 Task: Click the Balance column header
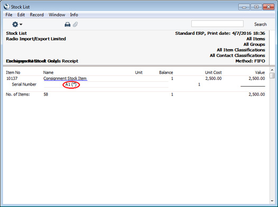tap(166, 72)
